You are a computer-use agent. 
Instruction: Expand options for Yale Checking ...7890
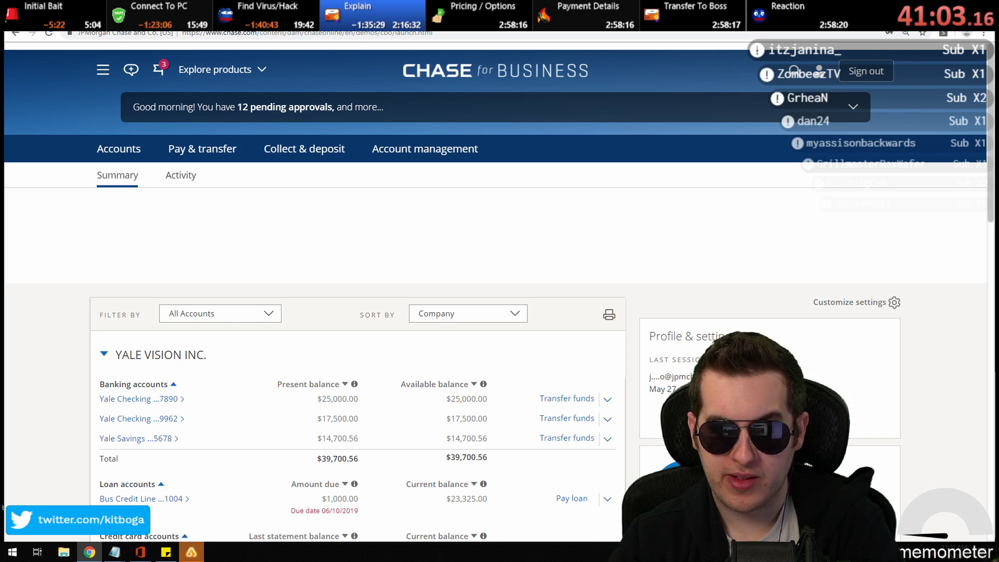608,400
